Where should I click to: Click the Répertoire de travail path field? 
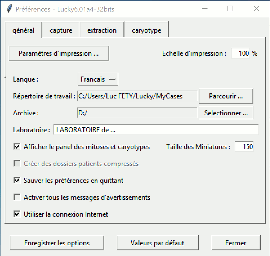coord(137,96)
